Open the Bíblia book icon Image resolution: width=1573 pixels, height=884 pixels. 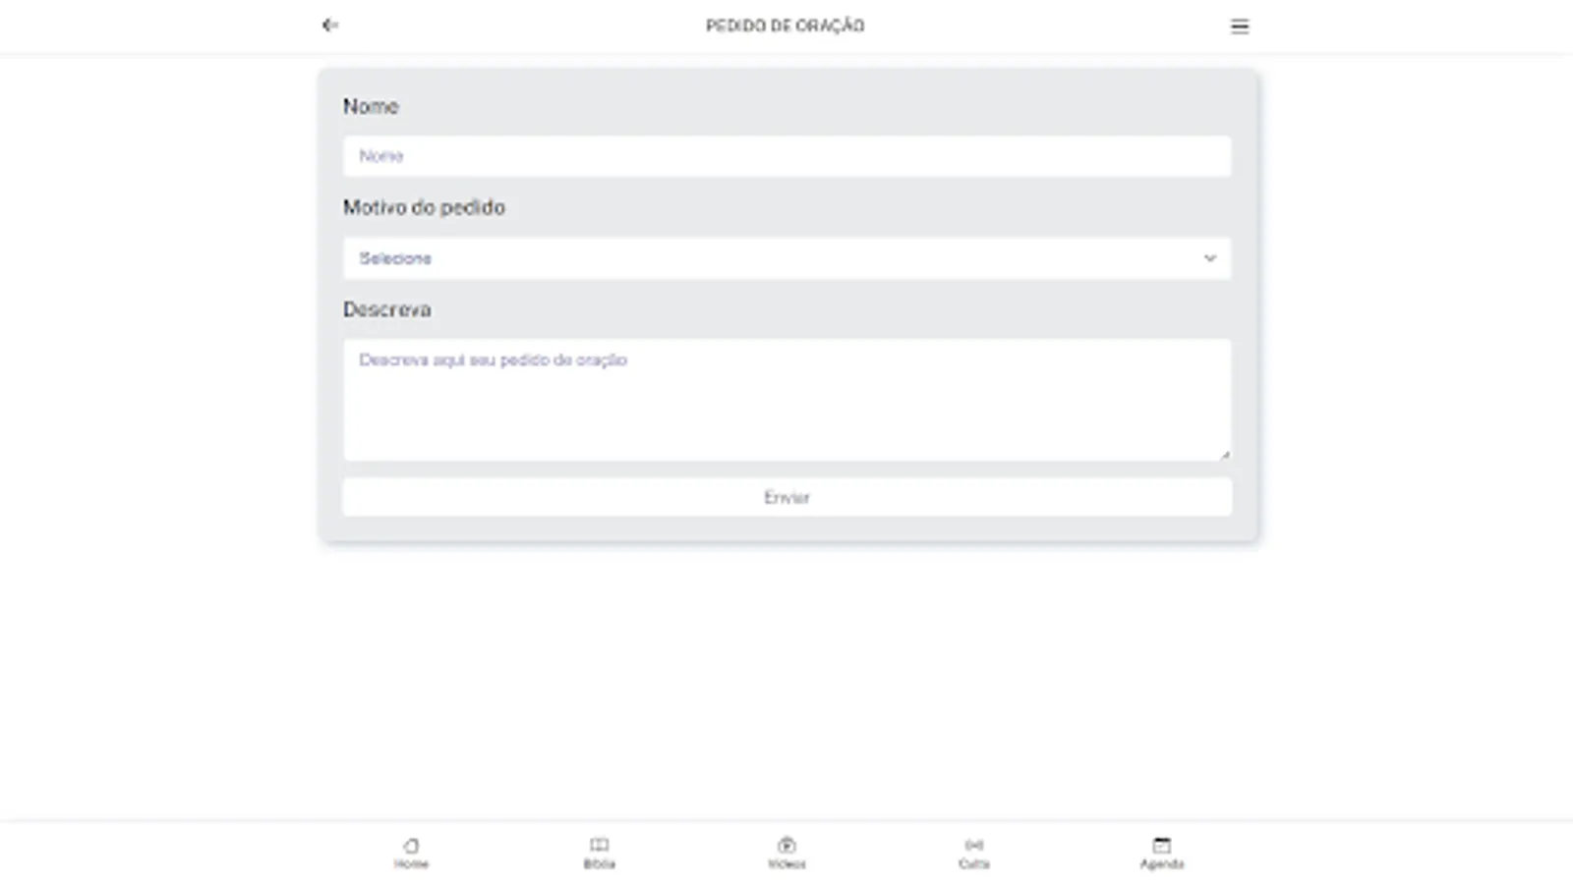point(599,845)
